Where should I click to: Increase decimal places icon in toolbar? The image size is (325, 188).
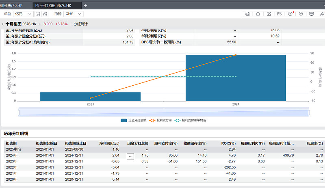[39, 14]
